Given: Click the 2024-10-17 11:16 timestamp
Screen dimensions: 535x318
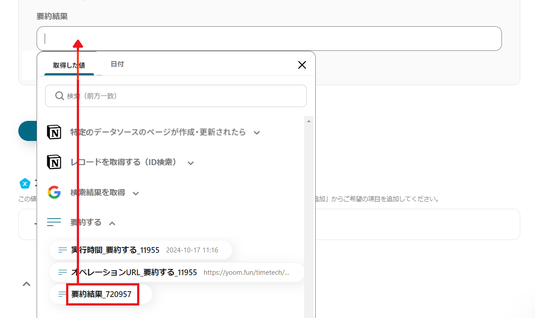Looking at the screenshot, I should click(x=192, y=250).
